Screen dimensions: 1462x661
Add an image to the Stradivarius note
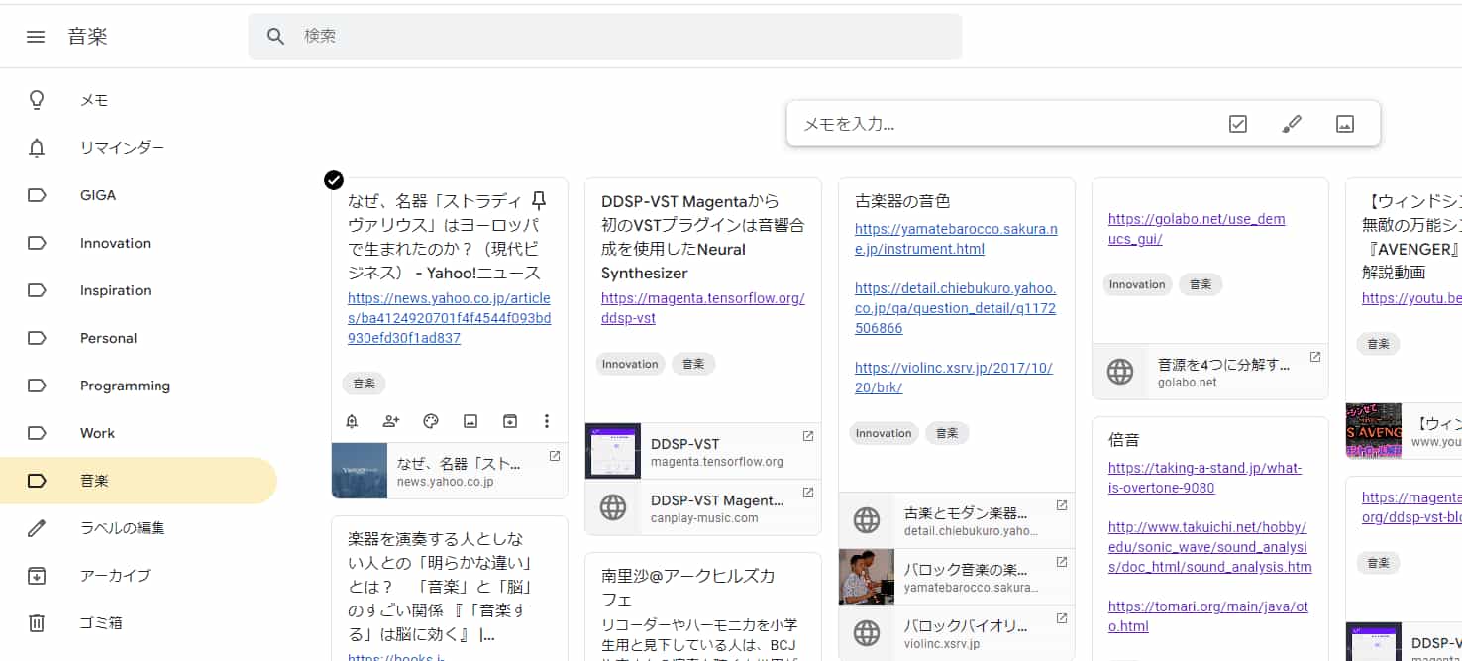pyautogui.click(x=470, y=421)
